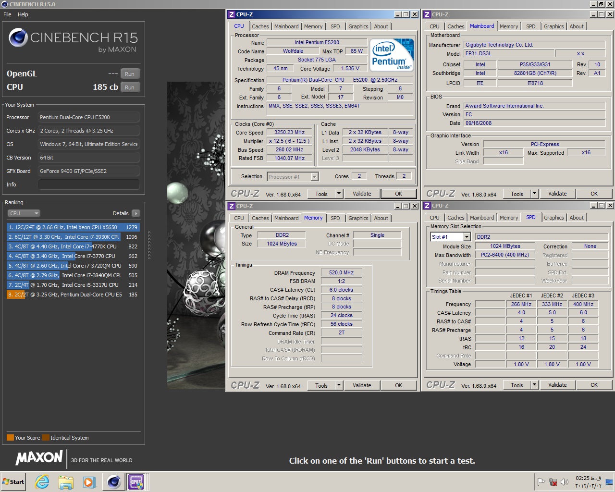Open the Memory tab in the CPU-Z Processor window
Screen dimensions: 615x492
pos(313,26)
